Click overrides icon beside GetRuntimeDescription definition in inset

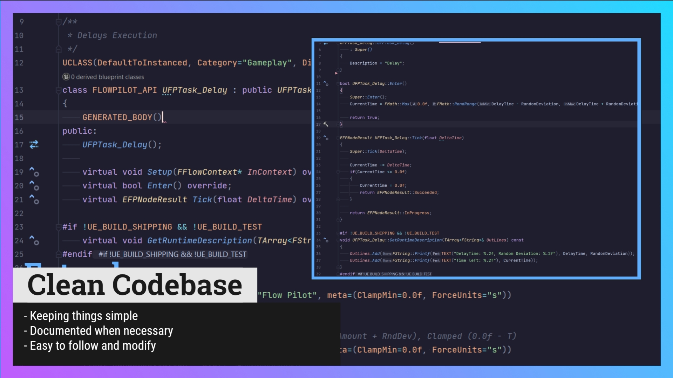point(326,240)
